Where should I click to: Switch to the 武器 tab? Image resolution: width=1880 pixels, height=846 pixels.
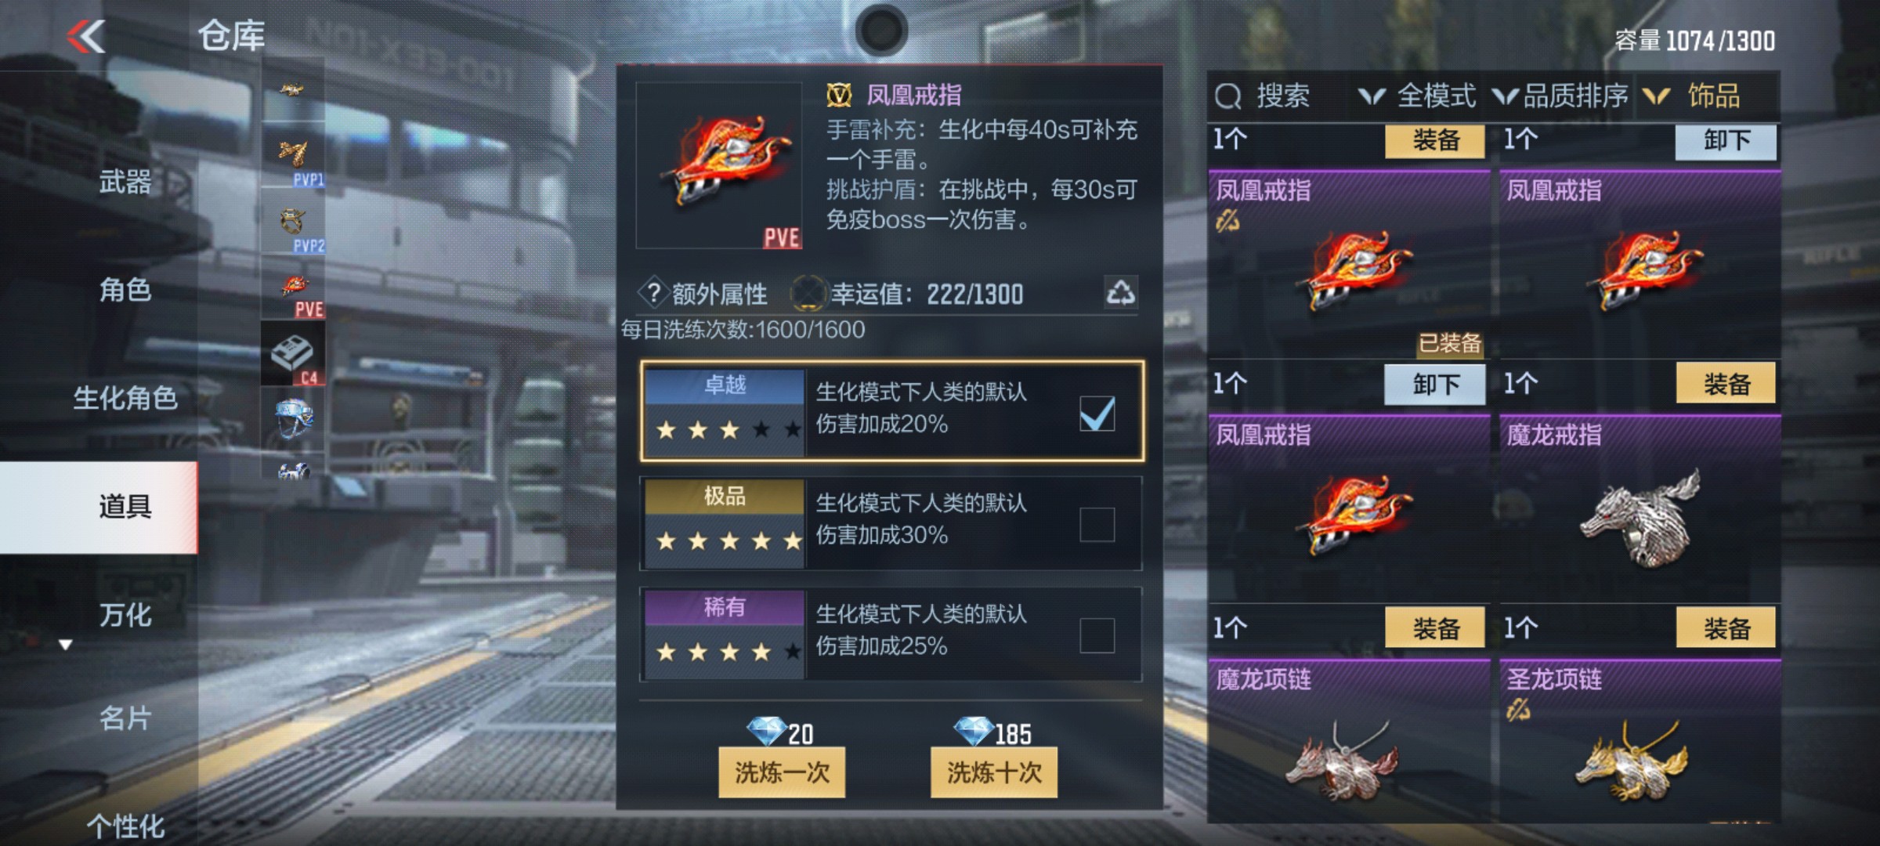pyautogui.click(x=125, y=183)
